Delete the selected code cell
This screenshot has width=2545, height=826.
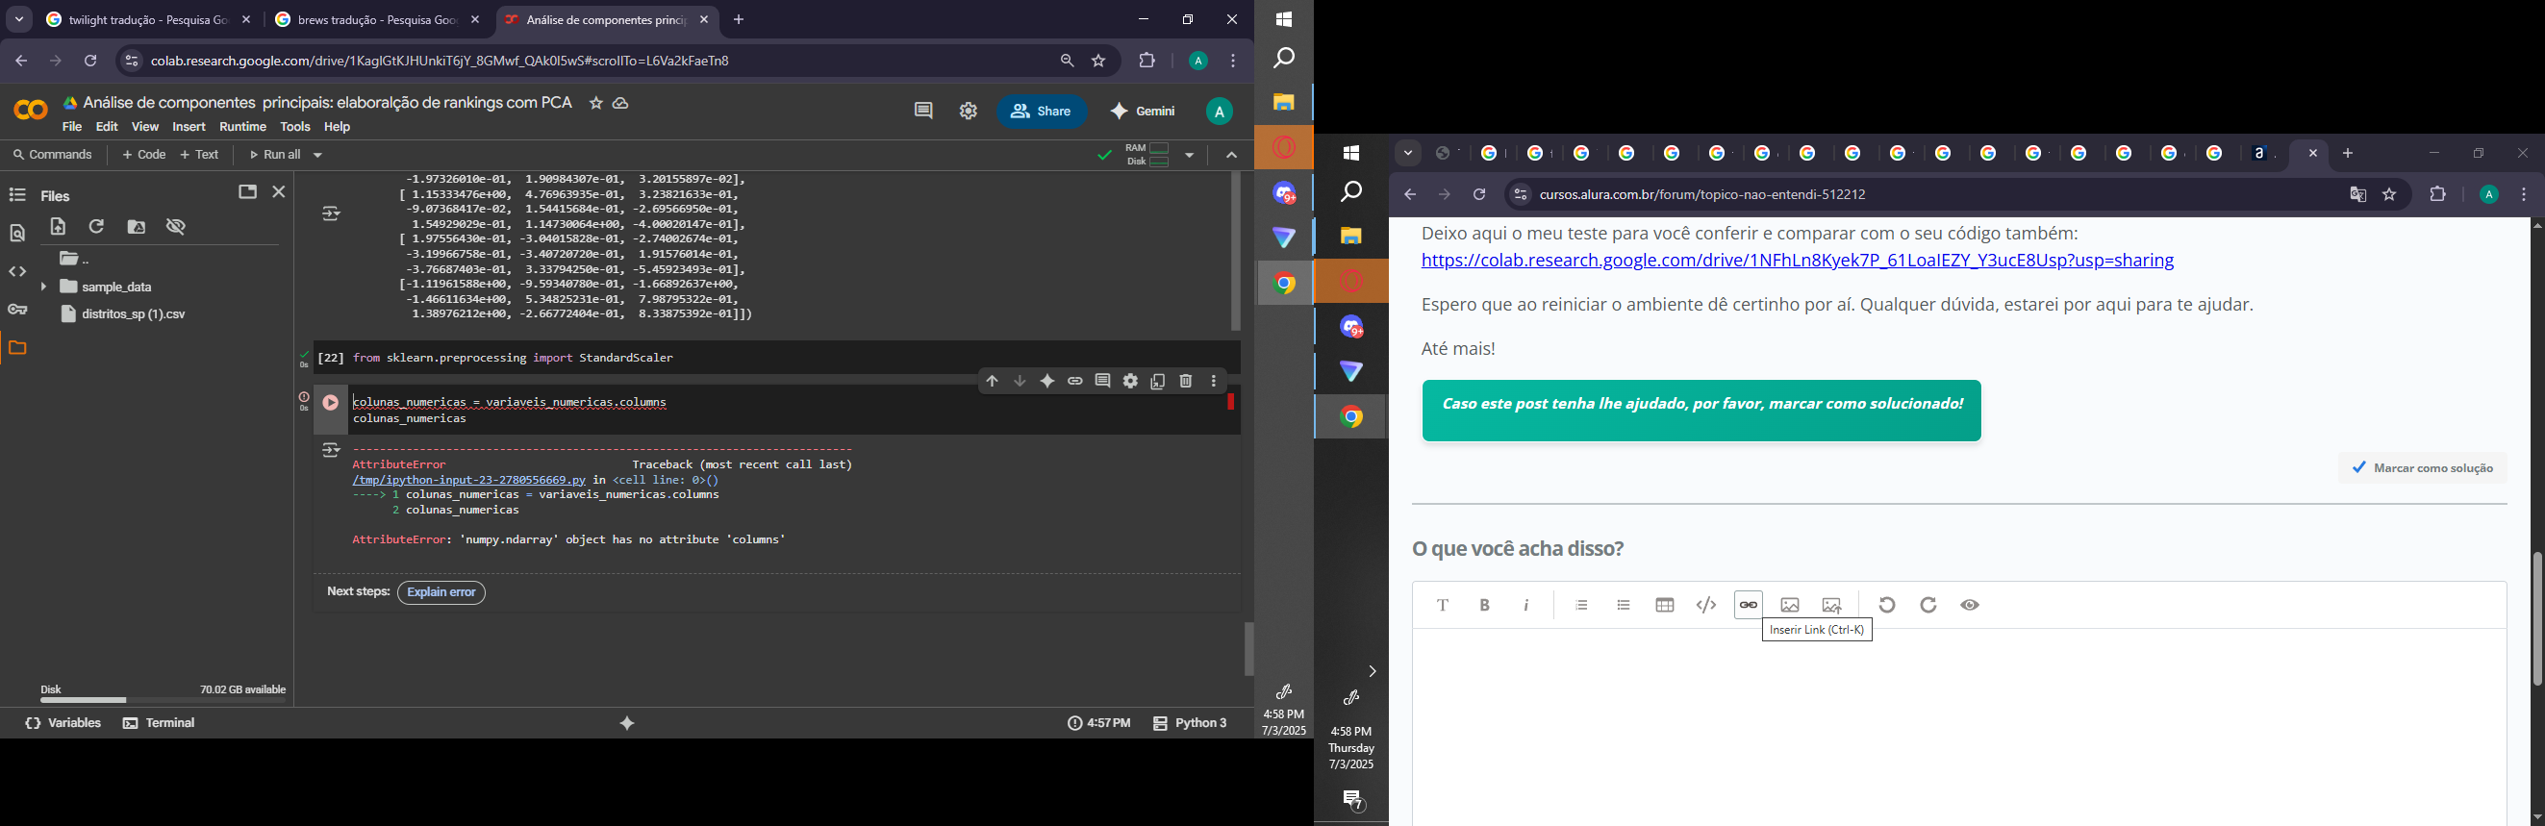tap(1186, 382)
